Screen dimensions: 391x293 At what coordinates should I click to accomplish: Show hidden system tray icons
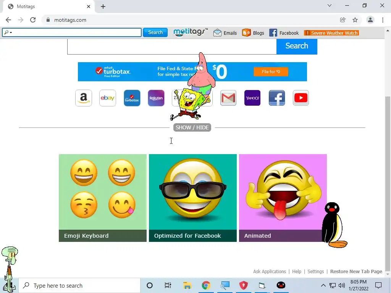(323, 285)
